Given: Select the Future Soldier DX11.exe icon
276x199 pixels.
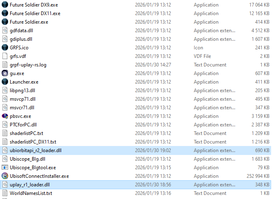Looking at the screenshot, I should click(5, 13).
